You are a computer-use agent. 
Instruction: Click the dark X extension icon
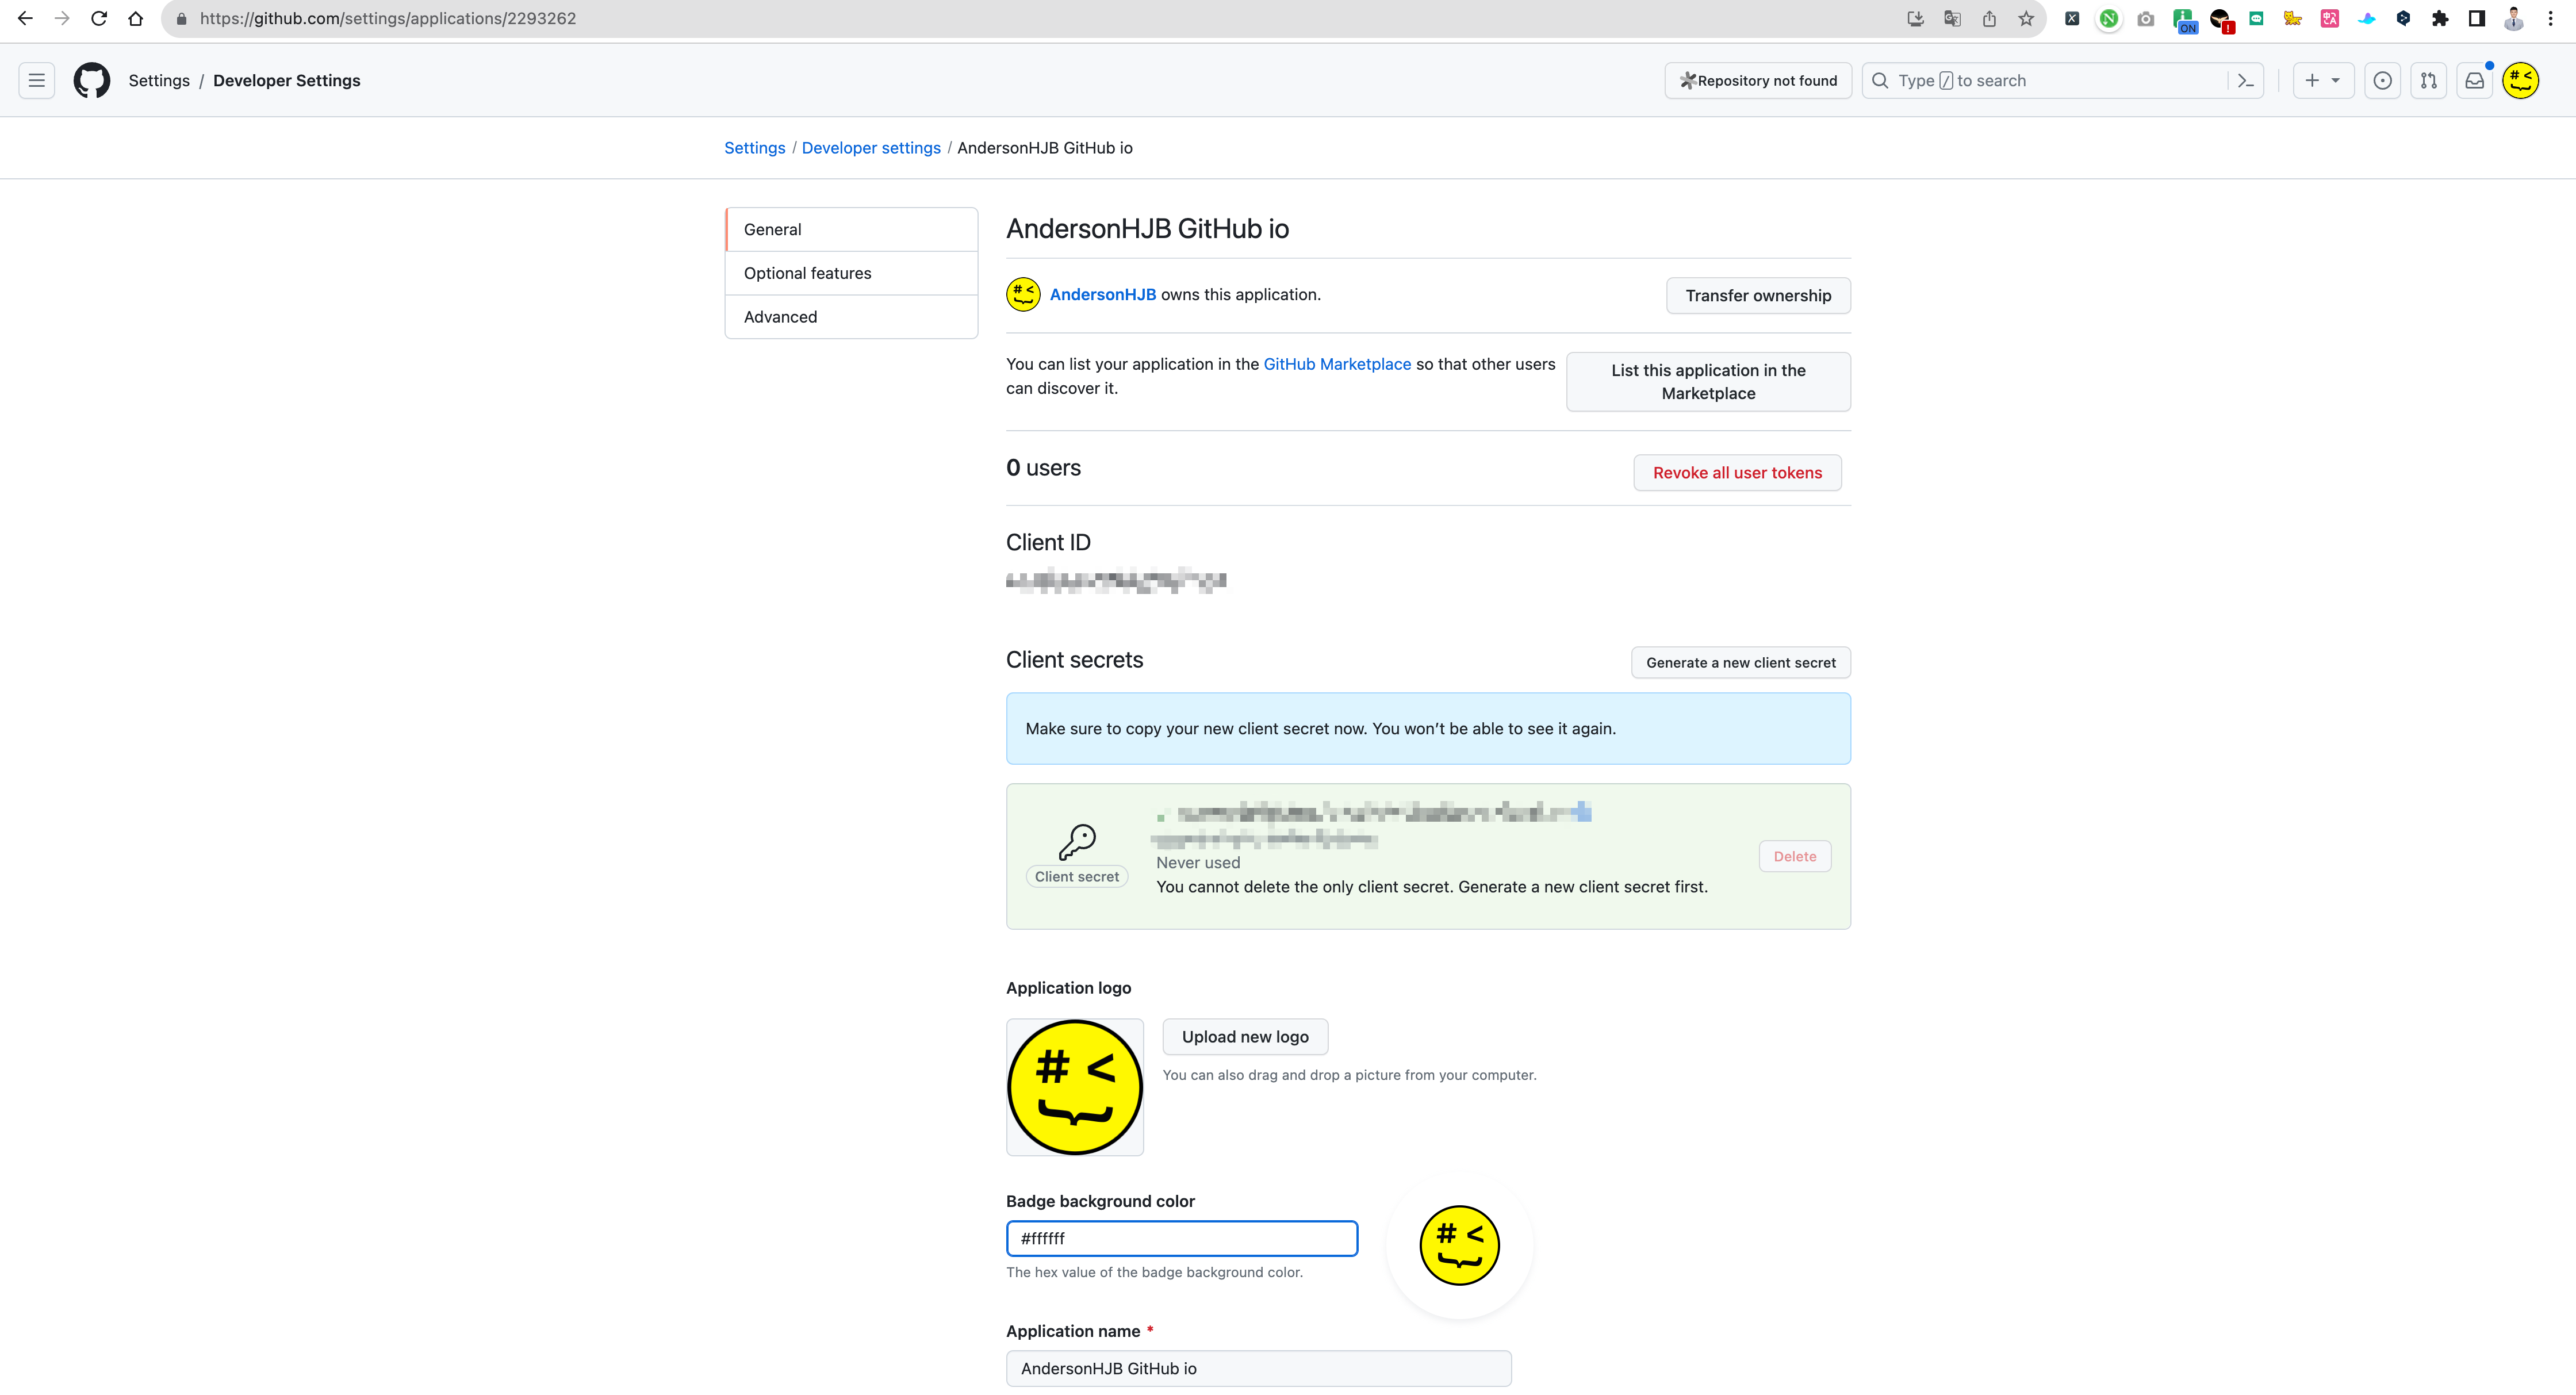coord(2072,18)
